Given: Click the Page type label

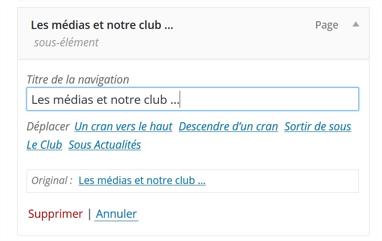Looking at the screenshot, I should [x=326, y=25].
